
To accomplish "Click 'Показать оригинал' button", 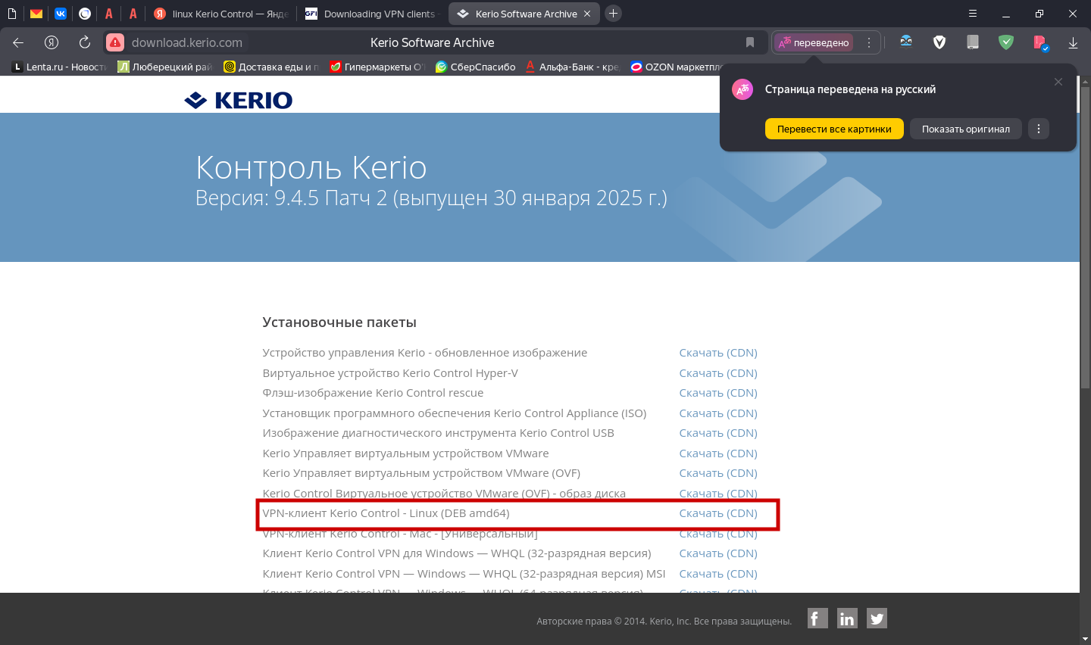I will 966,129.
